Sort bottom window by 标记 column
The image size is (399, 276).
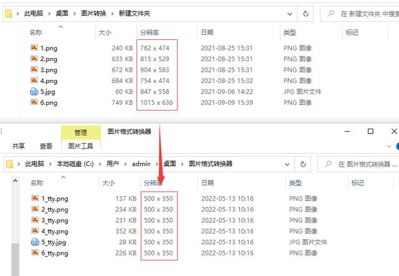tap(357, 183)
